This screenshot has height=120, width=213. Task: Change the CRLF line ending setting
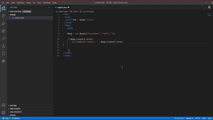(204, 118)
